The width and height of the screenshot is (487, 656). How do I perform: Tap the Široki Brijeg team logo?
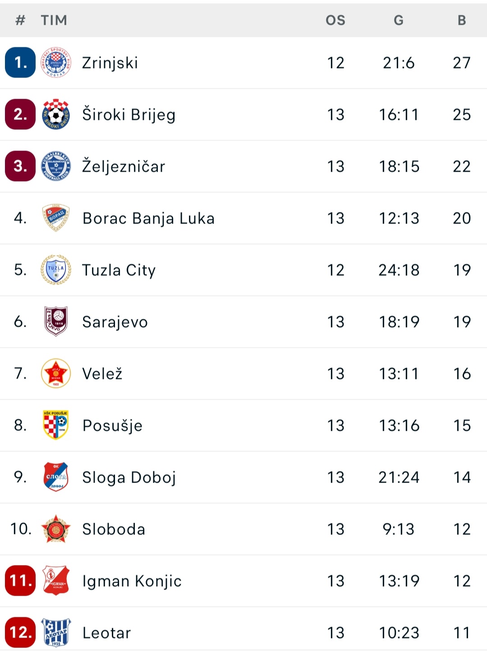pyautogui.click(x=56, y=114)
